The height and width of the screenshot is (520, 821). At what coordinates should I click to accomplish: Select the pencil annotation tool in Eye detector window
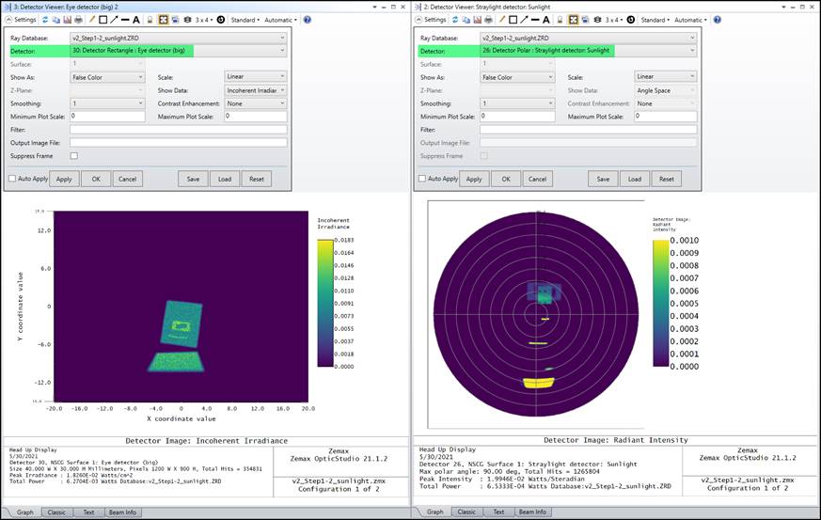[91, 20]
